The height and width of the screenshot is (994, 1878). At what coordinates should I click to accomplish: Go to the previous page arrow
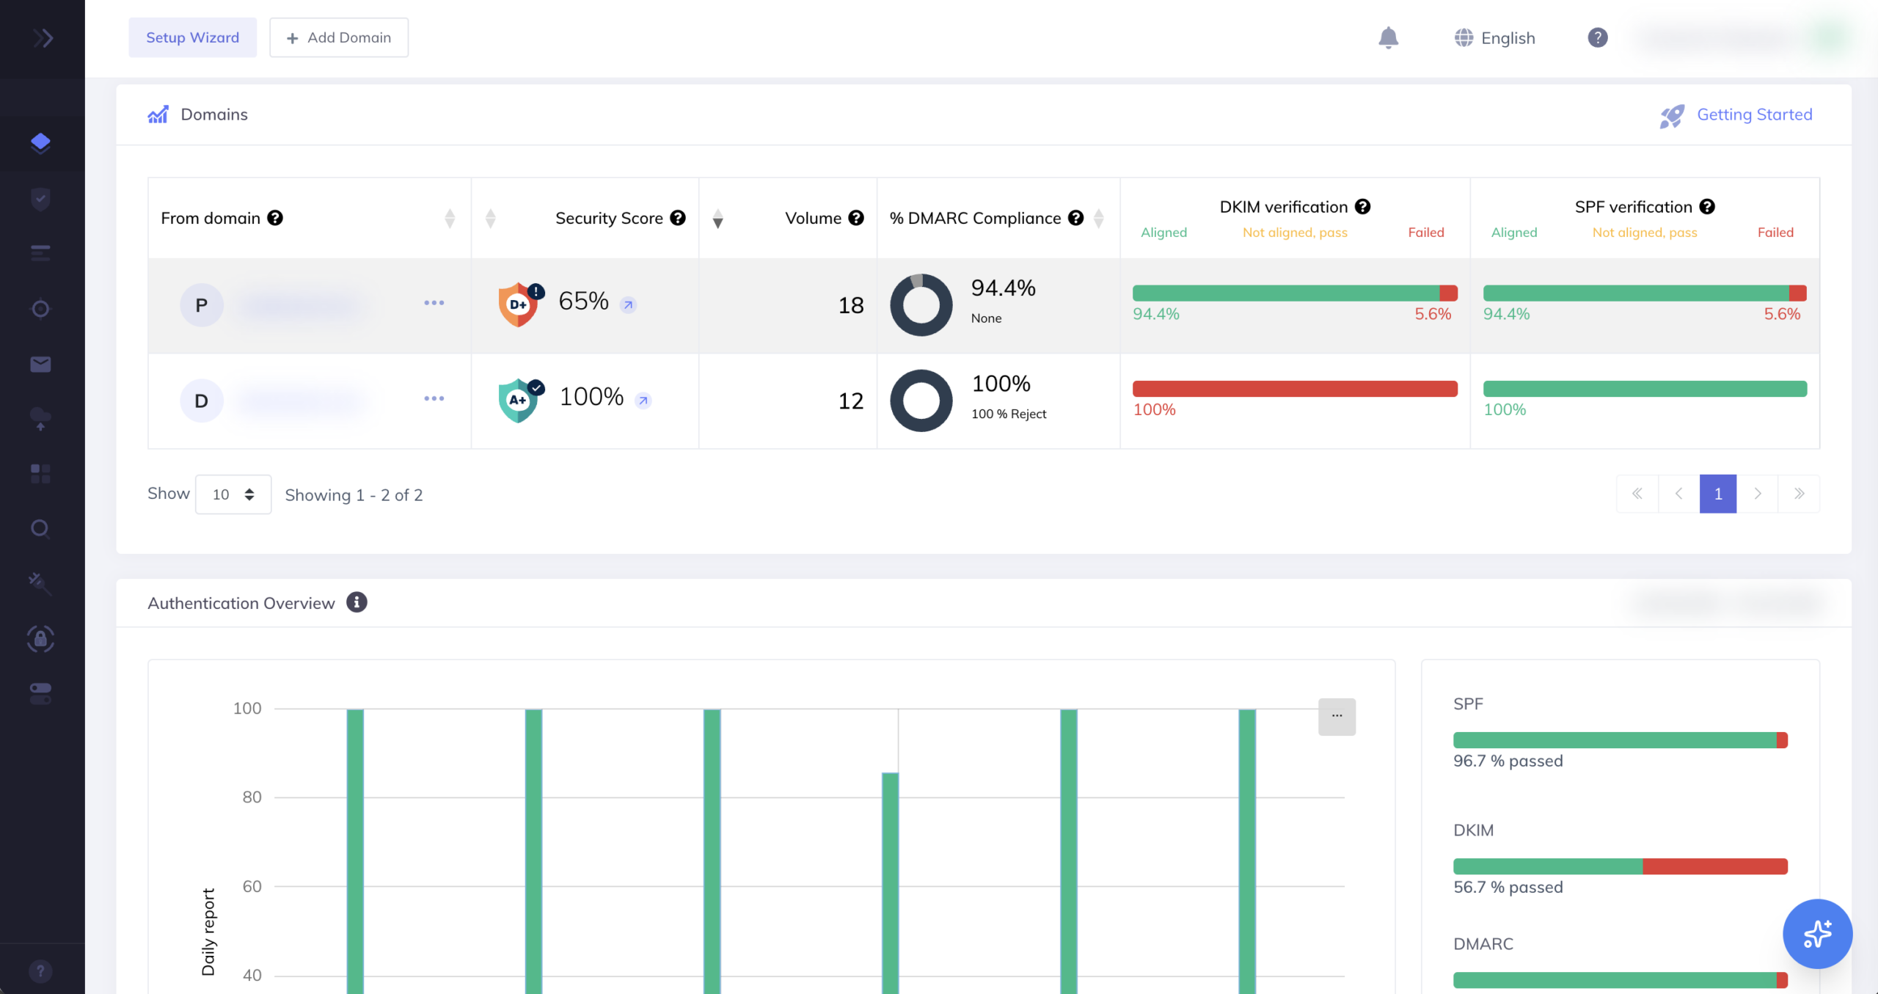click(1678, 494)
